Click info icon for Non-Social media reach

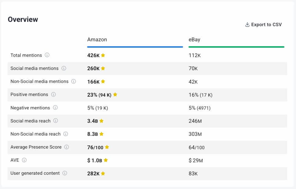coord(65,134)
